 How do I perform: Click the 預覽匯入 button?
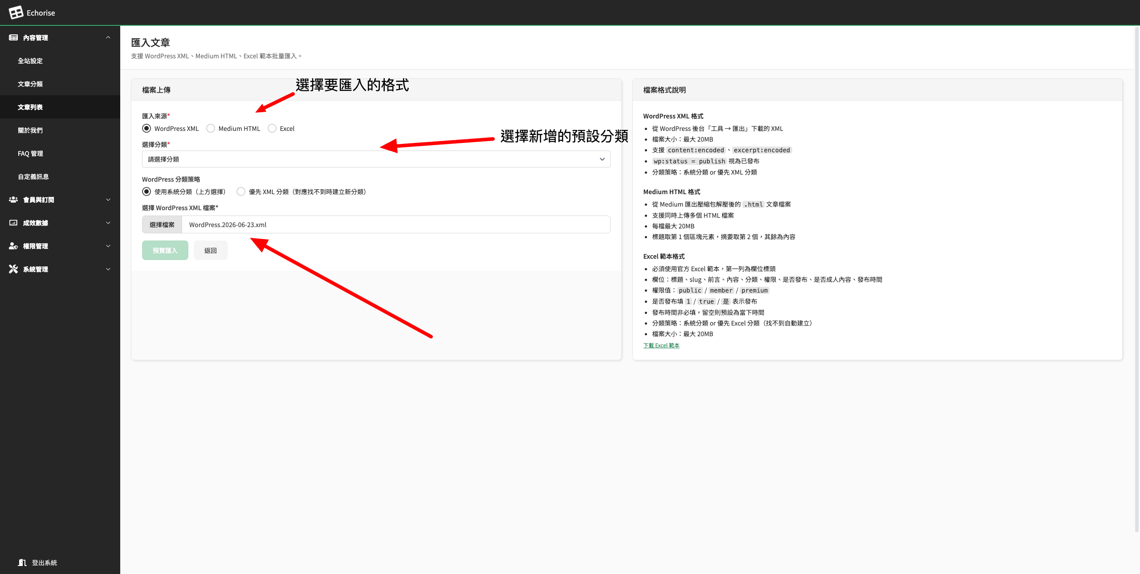coord(165,251)
